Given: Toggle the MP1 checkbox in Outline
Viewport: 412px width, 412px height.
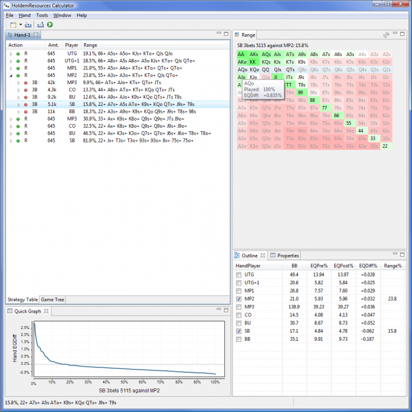Looking at the screenshot, I should [238, 291].
